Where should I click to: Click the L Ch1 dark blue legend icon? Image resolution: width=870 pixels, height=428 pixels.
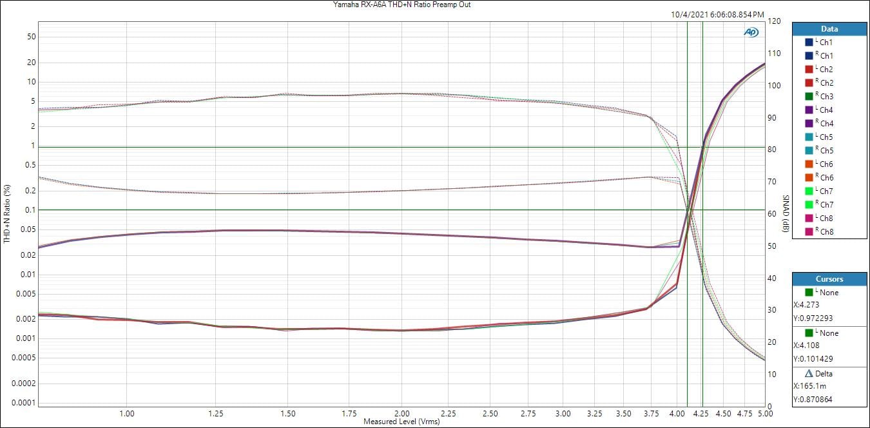pyautogui.click(x=809, y=42)
